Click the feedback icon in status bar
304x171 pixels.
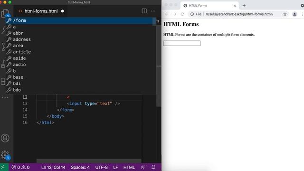143,167
